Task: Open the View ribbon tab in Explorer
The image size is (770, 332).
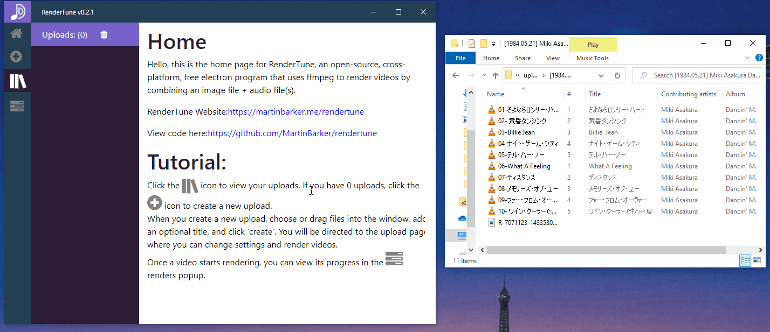Action: coord(553,58)
